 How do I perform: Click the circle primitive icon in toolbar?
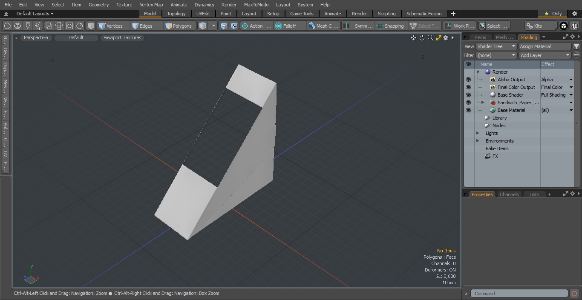(7, 26)
